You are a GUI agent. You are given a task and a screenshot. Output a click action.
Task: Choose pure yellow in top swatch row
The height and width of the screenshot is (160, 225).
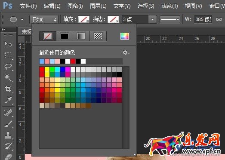click(47, 69)
